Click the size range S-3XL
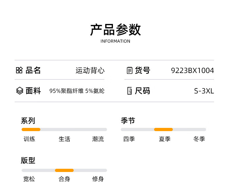This screenshot has width=231, height=193. point(204,91)
